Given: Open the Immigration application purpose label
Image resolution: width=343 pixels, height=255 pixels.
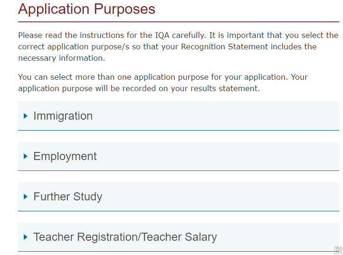Looking at the screenshot, I should pyautogui.click(x=63, y=116).
